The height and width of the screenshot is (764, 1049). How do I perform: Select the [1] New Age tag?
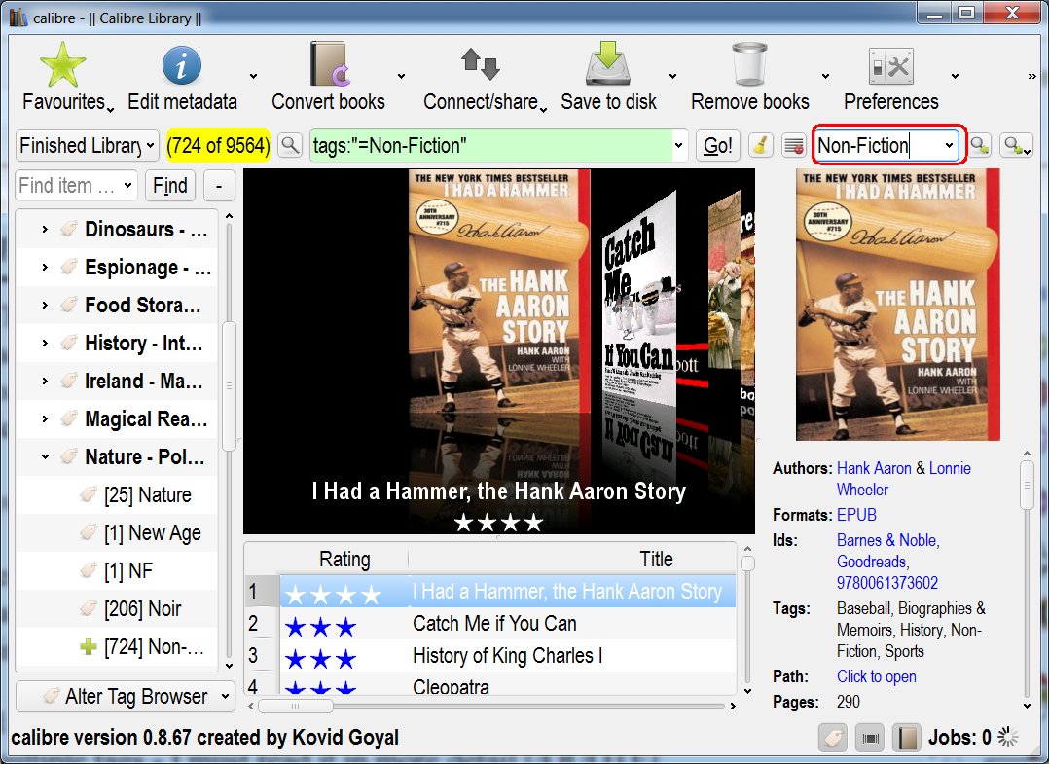[x=152, y=533]
